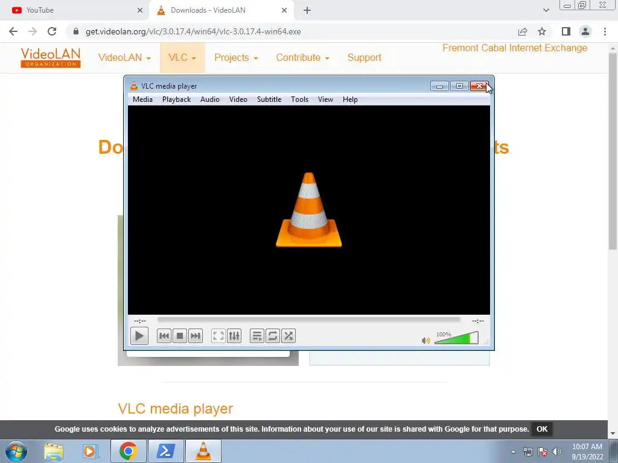Viewport: 618px width, 463px height.
Task: Click the VLC playback seek bar
Action: click(308, 320)
